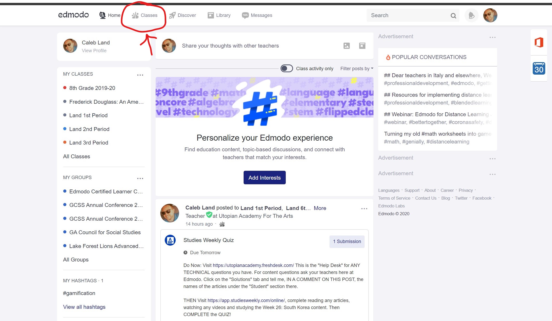Click the Add Interests button
This screenshot has height=321, width=552.
pyautogui.click(x=264, y=178)
